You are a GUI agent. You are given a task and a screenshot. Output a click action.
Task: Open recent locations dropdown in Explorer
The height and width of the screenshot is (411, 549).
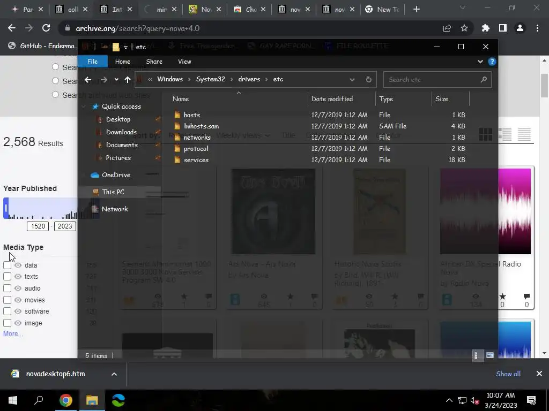click(x=116, y=80)
